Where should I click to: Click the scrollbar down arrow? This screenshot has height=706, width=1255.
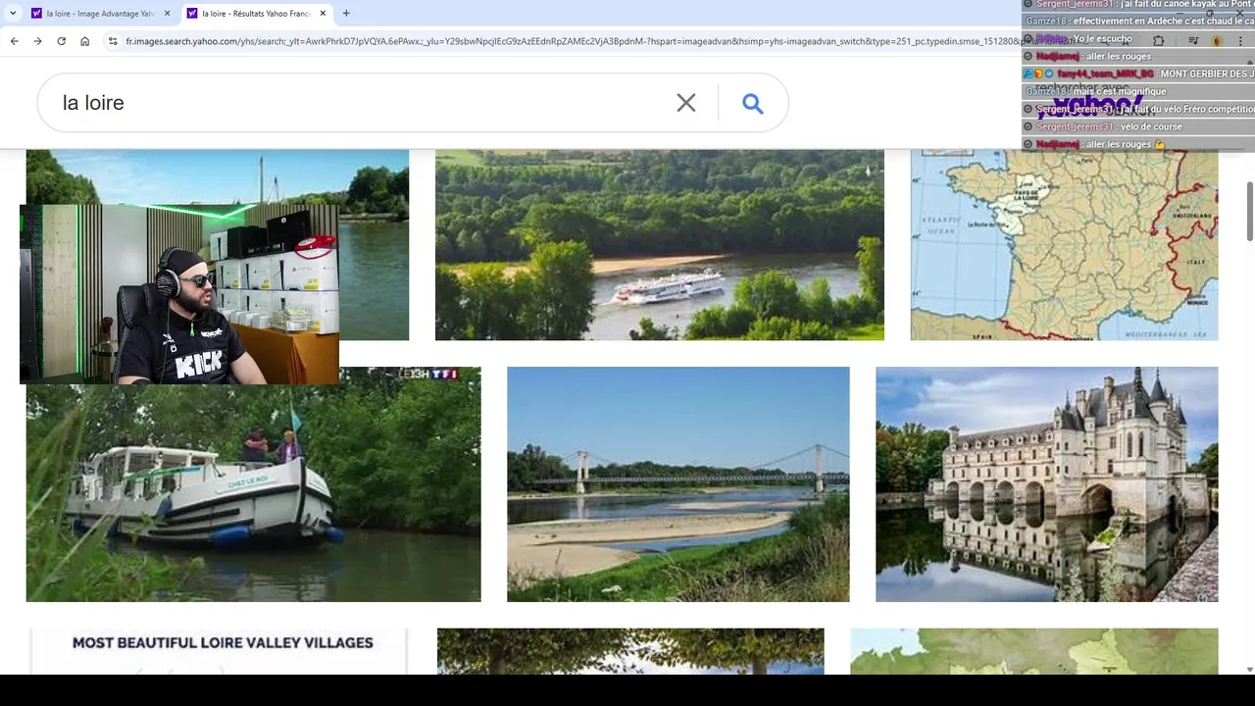coord(1249,670)
